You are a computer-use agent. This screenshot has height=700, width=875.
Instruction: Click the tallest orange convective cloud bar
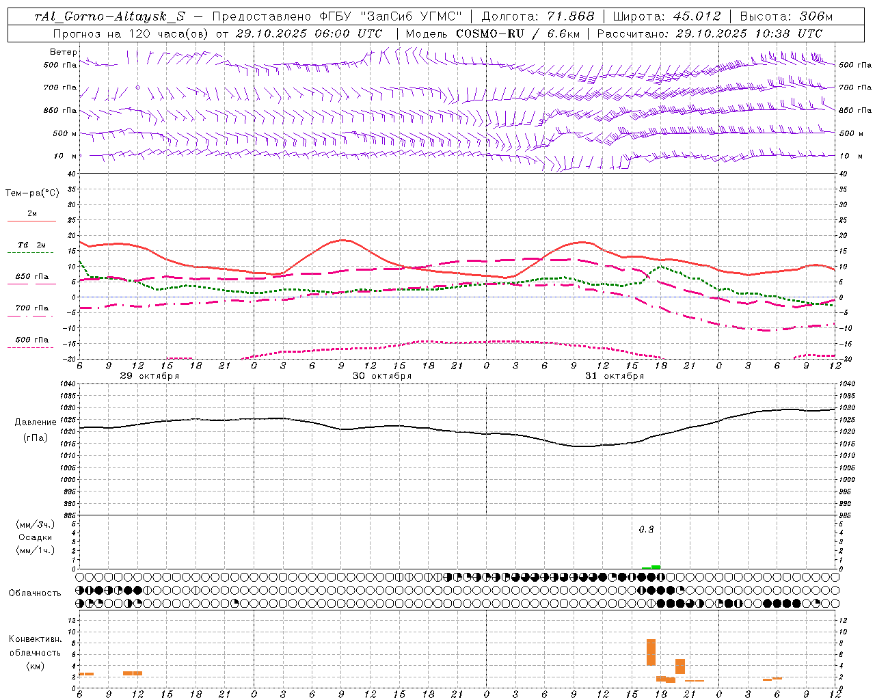(x=651, y=652)
